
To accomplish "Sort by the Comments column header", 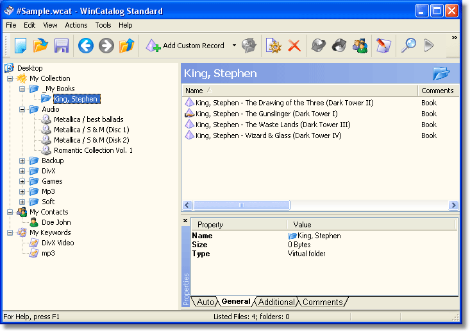I will pos(438,91).
